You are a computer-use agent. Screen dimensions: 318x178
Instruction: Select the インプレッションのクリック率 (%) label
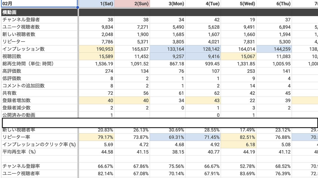coord(39,145)
